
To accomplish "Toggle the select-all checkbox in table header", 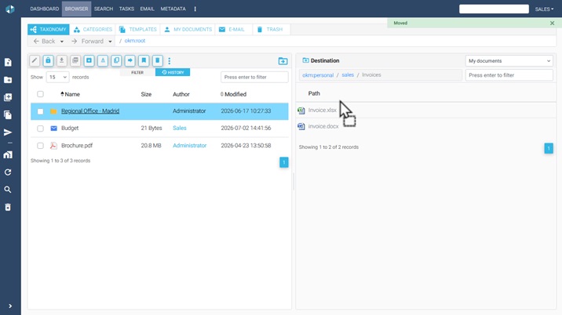I will pyautogui.click(x=40, y=94).
